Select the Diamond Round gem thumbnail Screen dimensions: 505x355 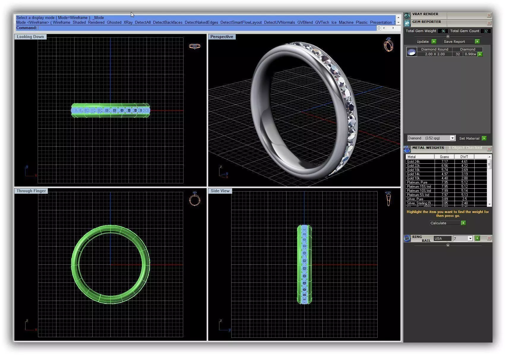point(411,52)
